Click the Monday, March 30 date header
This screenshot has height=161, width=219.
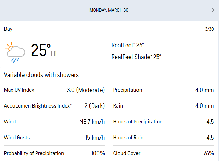[x=109, y=10]
